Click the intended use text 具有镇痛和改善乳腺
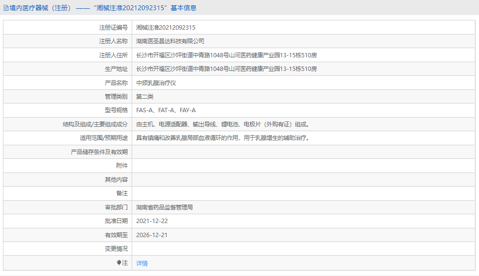Viewport: 479px width, 276px height. (223, 138)
